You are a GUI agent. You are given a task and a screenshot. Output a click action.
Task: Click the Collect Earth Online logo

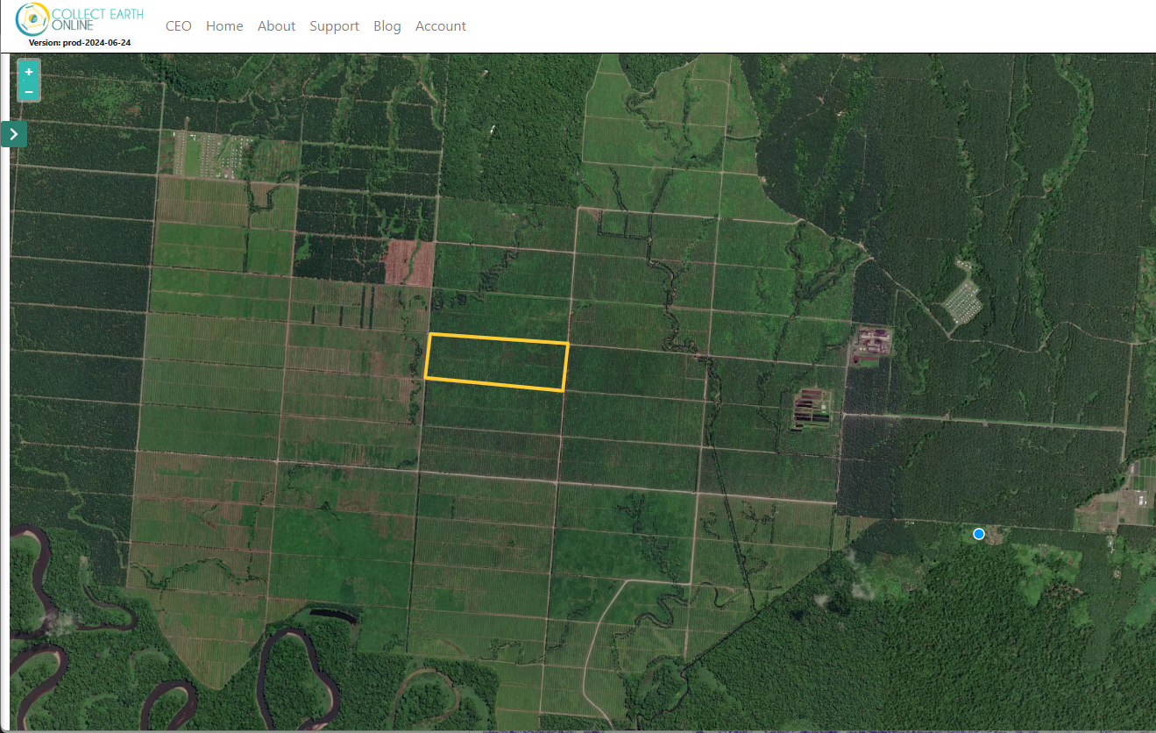click(x=80, y=19)
